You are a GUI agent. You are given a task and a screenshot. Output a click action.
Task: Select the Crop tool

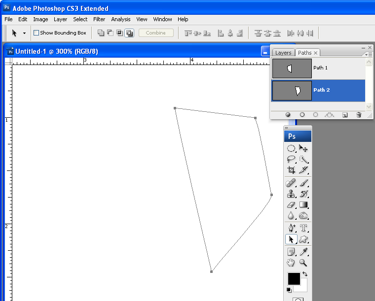(x=291, y=170)
